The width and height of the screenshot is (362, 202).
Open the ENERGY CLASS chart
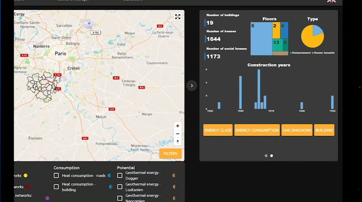click(x=218, y=130)
